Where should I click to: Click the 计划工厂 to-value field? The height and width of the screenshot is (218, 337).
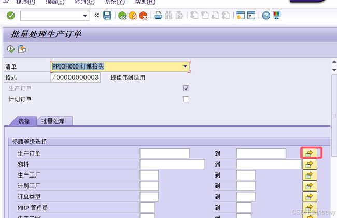246,186
